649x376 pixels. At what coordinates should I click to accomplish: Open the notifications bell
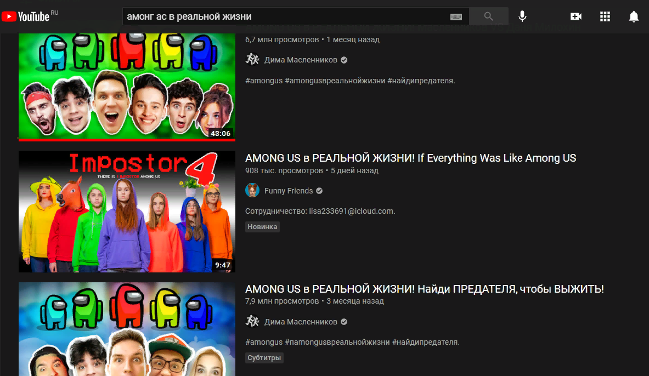tap(634, 16)
